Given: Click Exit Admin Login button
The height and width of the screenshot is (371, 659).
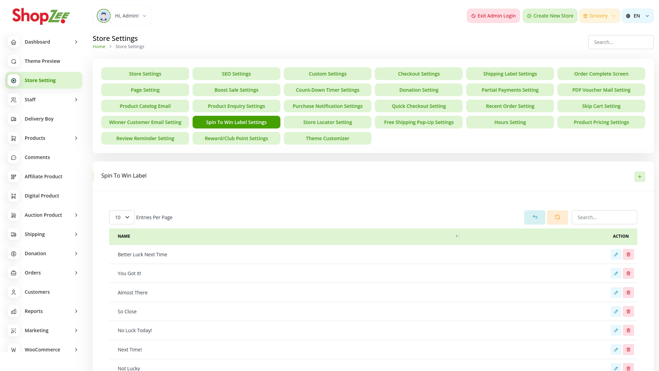Looking at the screenshot, I should [493, 16].
